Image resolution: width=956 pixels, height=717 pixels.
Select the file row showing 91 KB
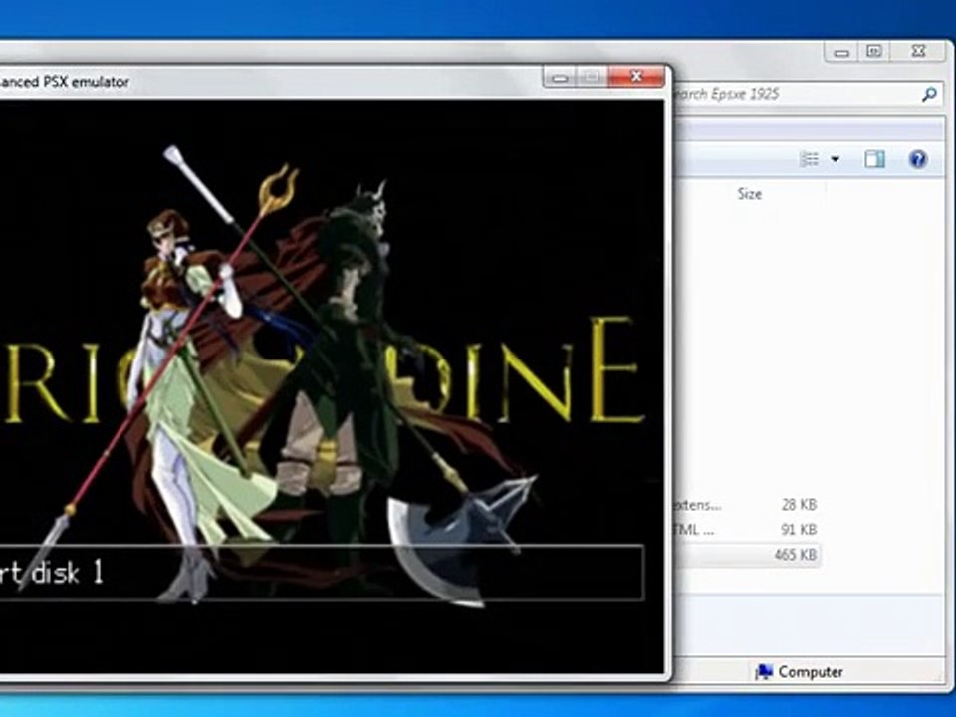tap(747, 529)
